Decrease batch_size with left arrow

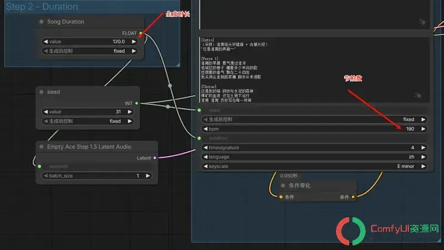pyautogui.click(x=46, y=176)
